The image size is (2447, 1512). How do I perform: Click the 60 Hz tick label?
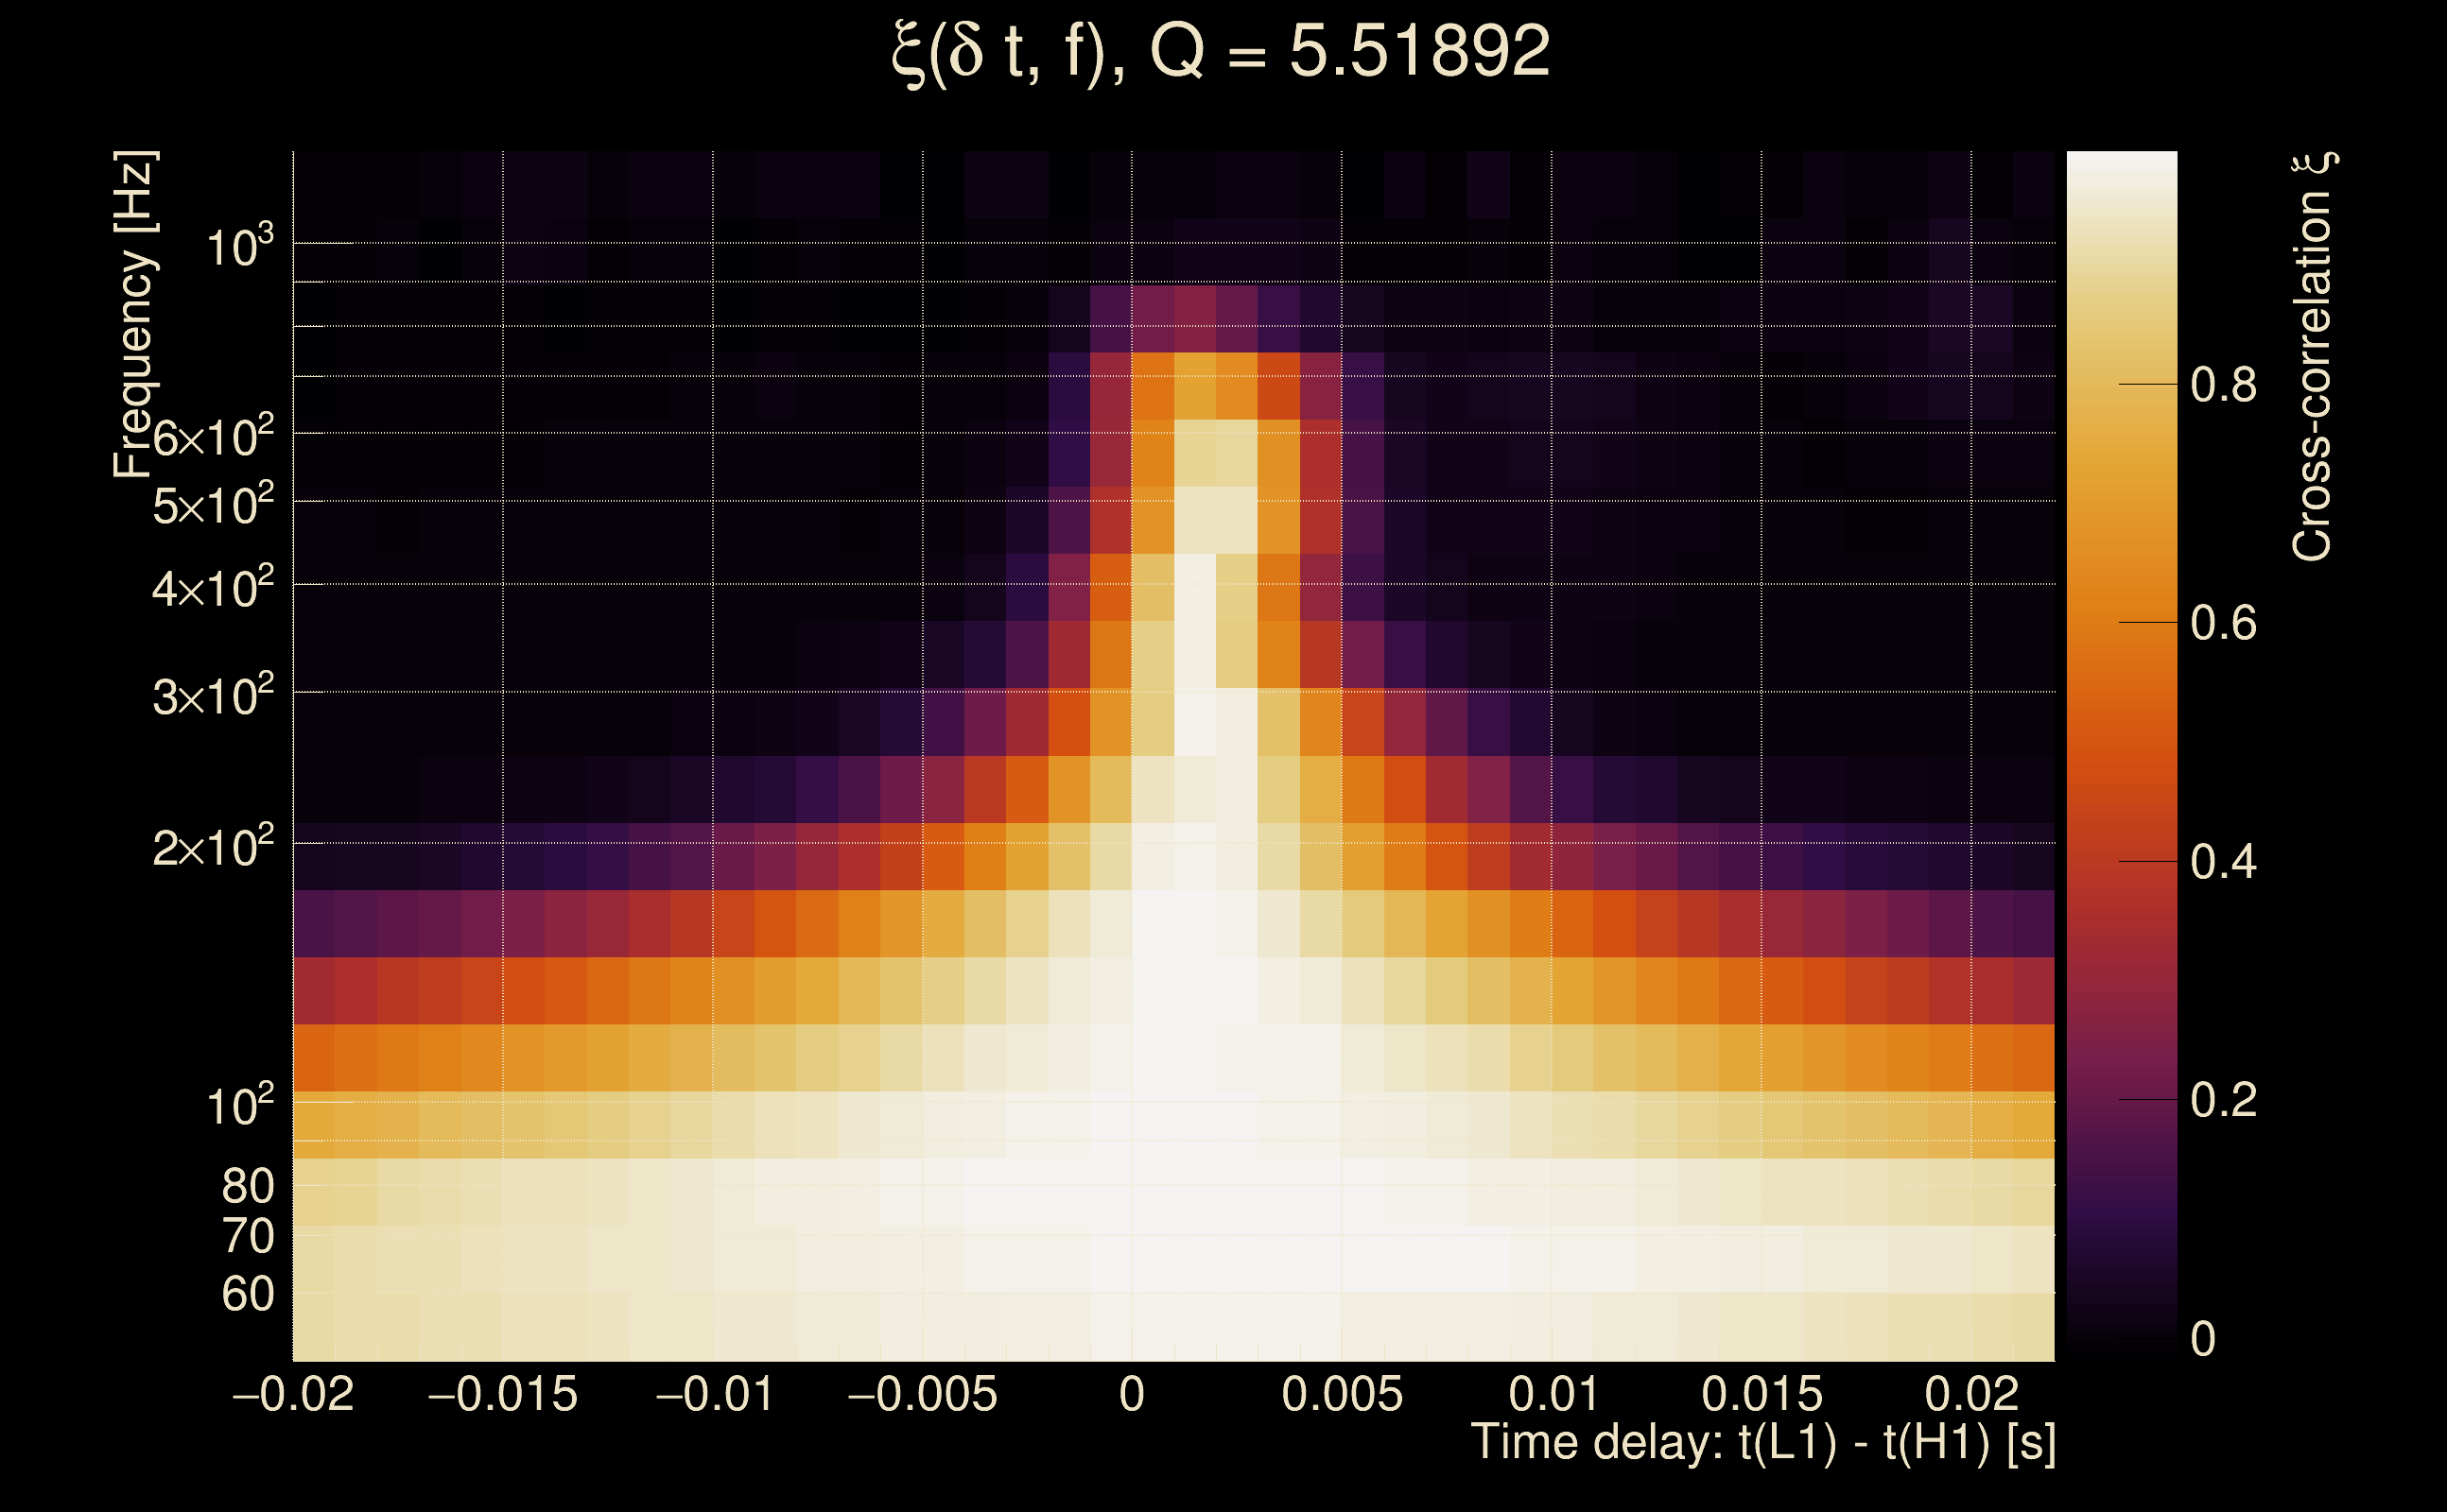point(247,1295)
